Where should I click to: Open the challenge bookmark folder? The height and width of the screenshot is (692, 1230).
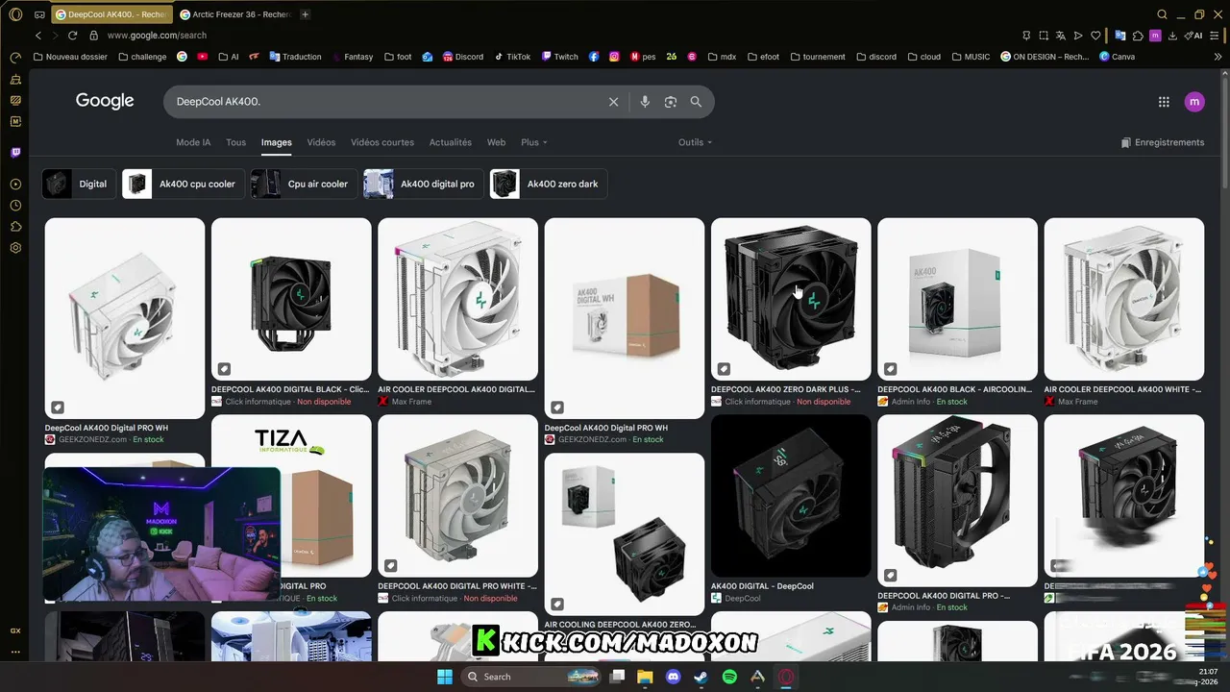point(142,57)
